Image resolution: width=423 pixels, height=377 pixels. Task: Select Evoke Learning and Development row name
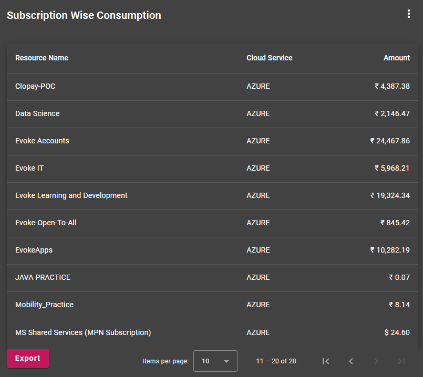click(71, 195)
